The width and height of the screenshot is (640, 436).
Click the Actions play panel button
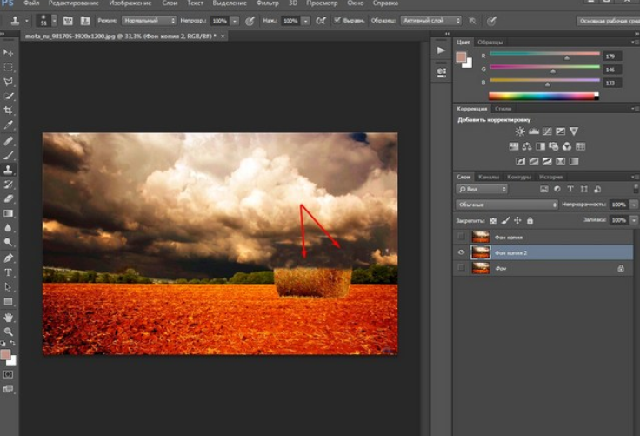click(x=441, y=50)
